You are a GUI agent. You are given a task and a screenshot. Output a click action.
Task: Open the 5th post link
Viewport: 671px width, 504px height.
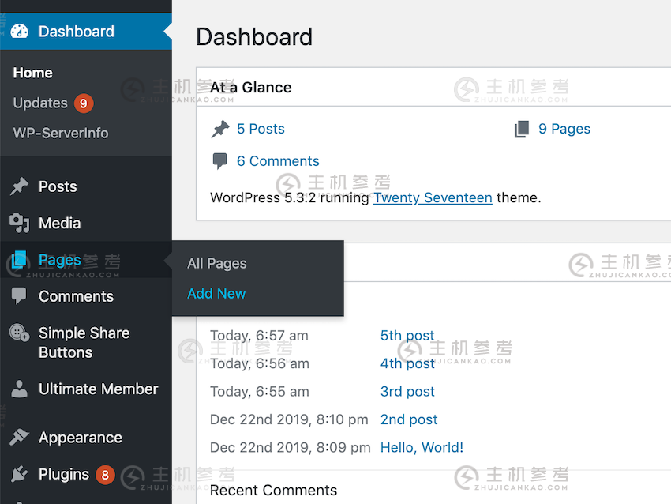407,335
